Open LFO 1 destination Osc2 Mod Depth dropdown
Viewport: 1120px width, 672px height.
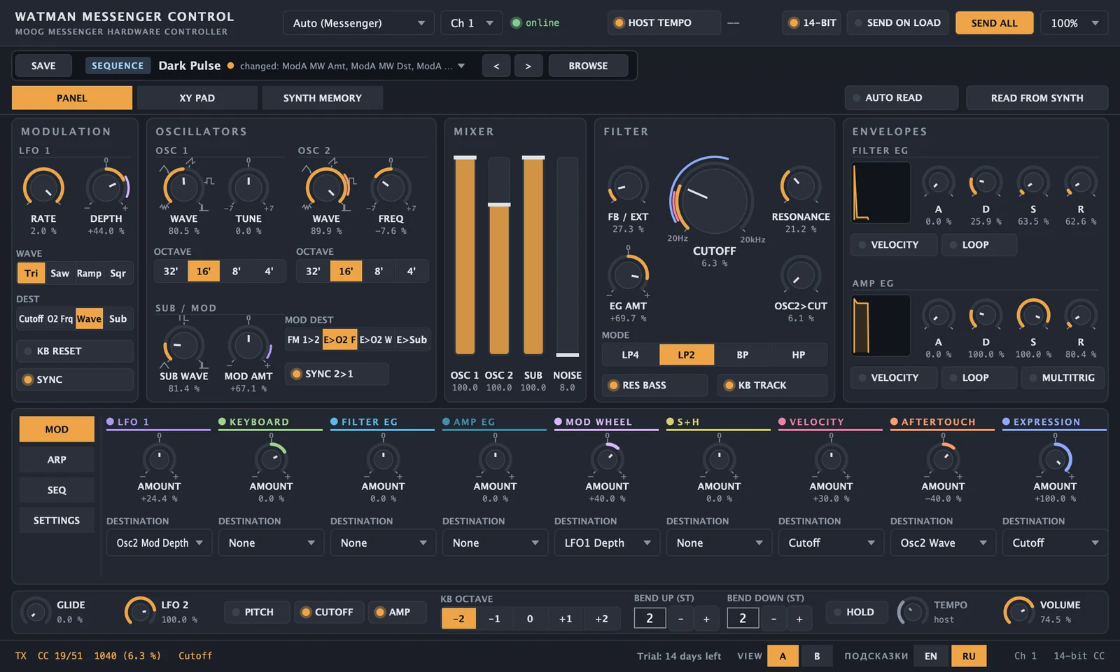pos(159,542)
